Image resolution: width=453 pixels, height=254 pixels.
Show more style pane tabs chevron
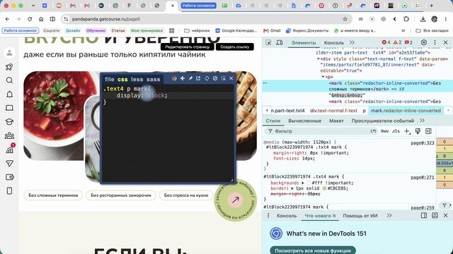click(422, 121)
